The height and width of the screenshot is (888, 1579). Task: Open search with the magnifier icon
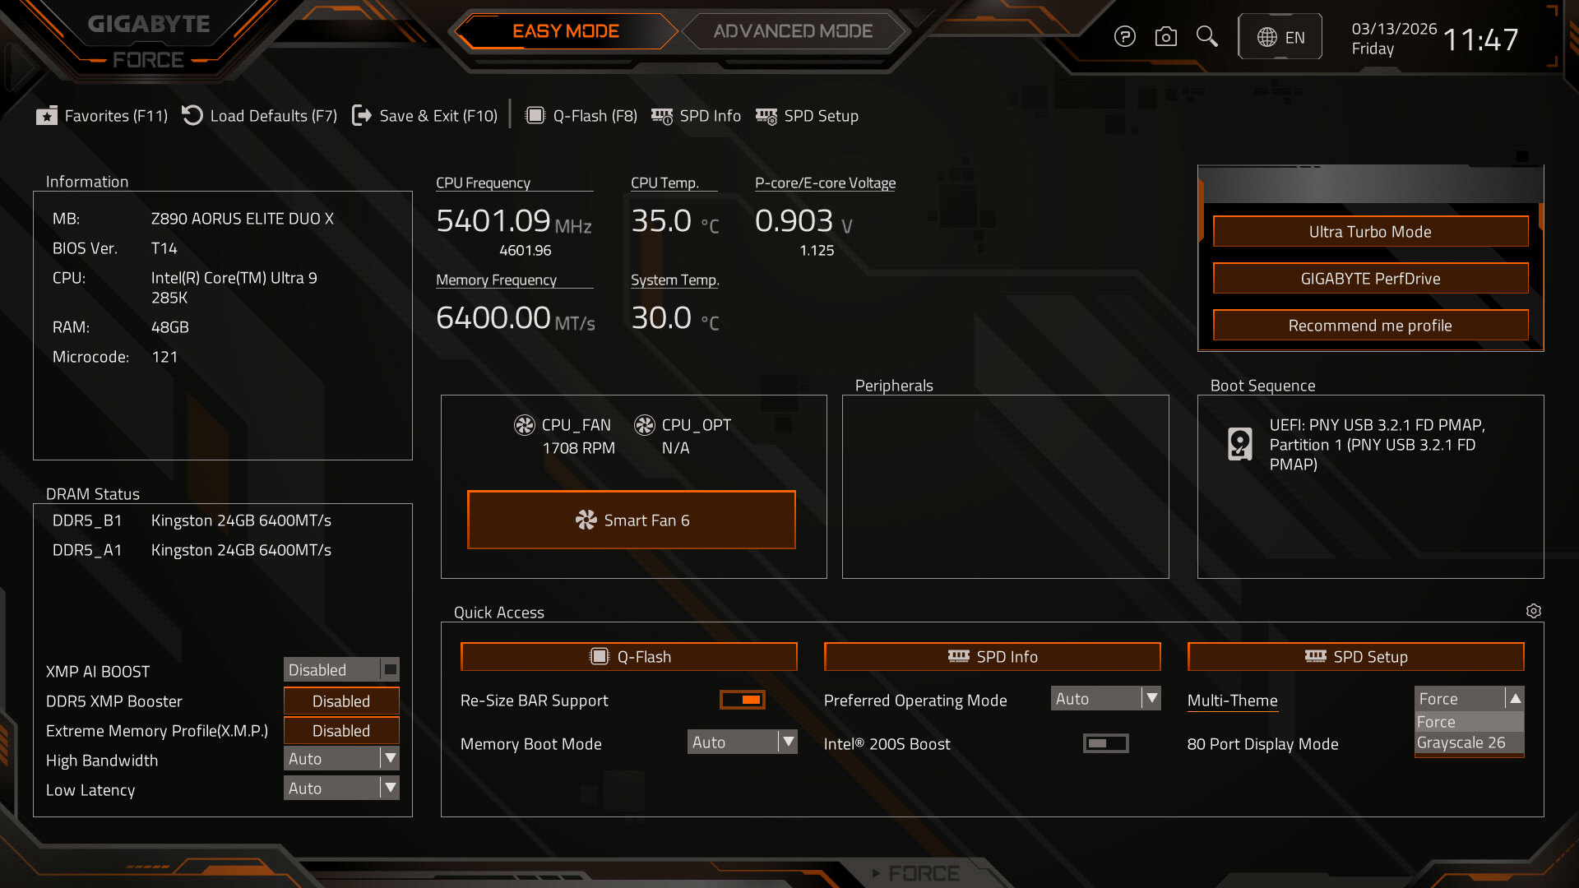coord(1206,36)
